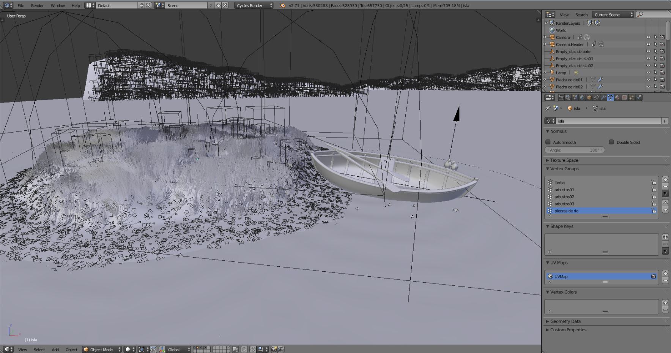Image resolution: width=671 pixels, height=353 pixels.
Task: Enable the Double Sided checkbox
Action: point(611,142)
